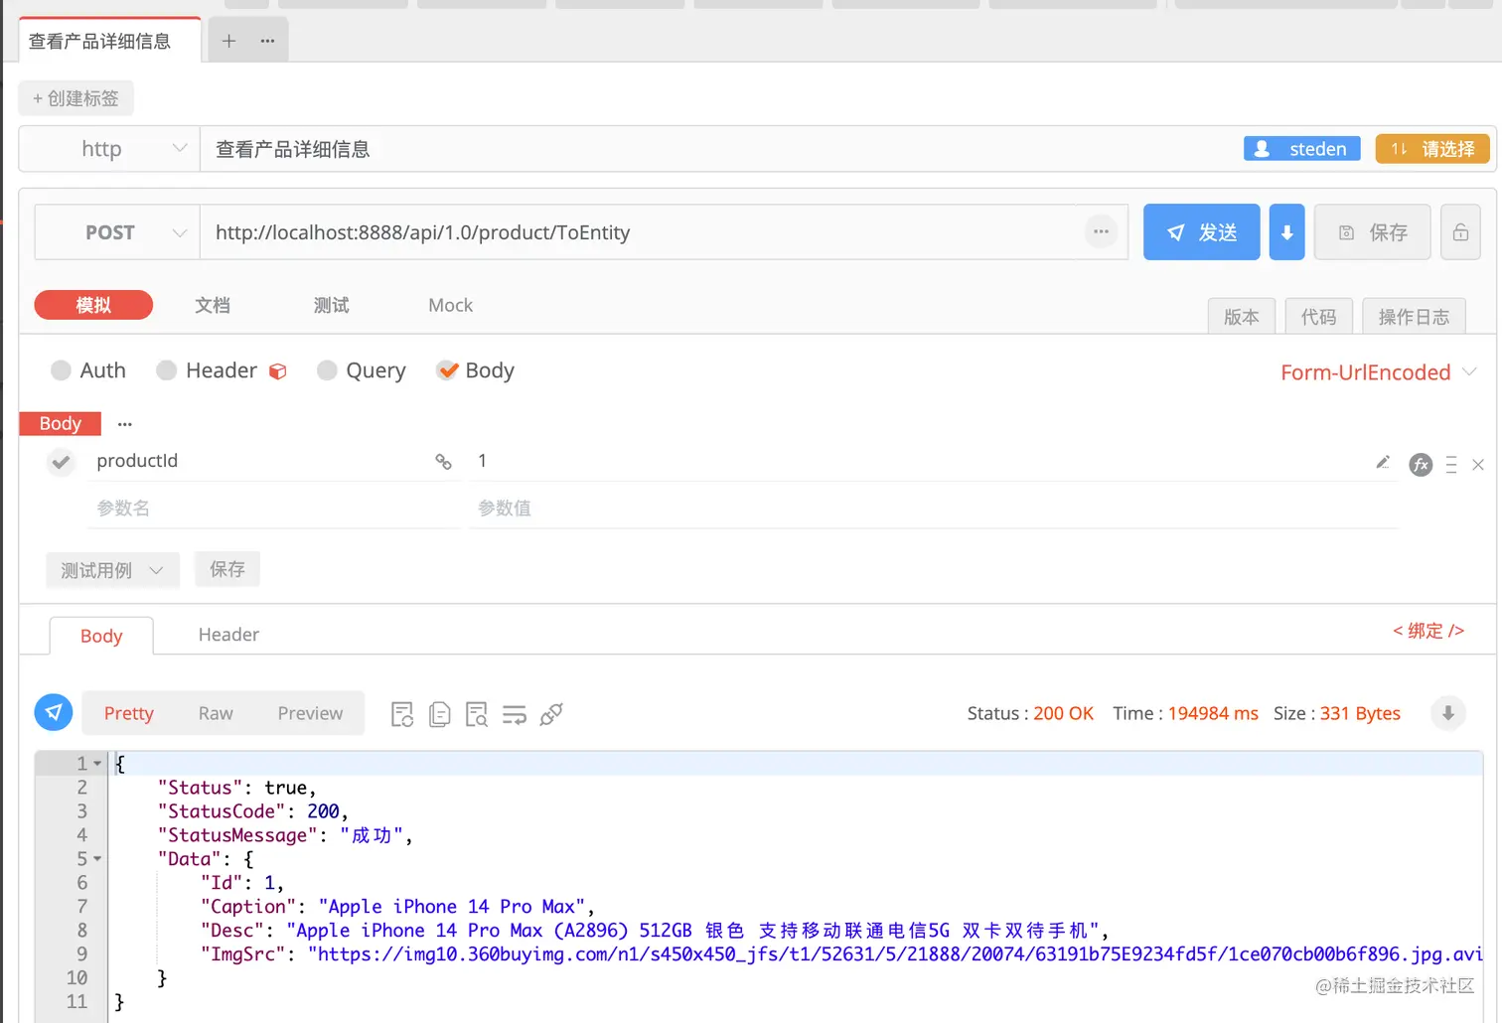Click the link icon next to productId
The image size is (1502, 1023).
pos(443,461)
